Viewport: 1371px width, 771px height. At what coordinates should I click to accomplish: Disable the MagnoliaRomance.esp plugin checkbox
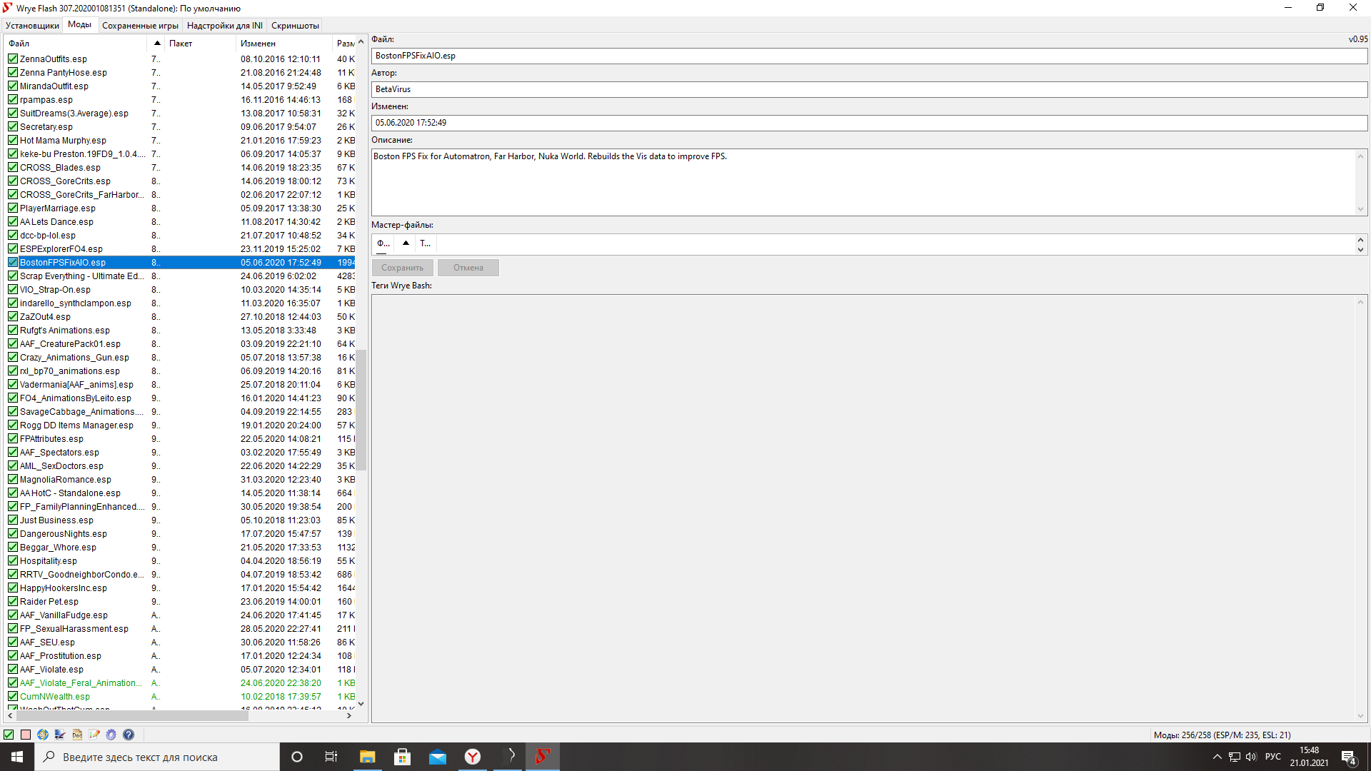pos(13,480)
